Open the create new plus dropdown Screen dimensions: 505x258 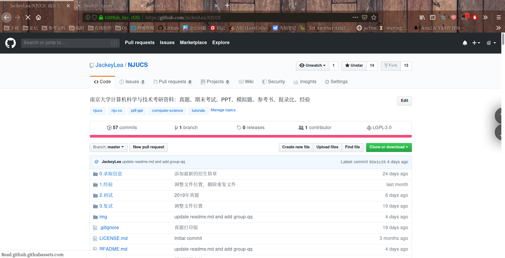pyautogui.click(x=476, y=43)
